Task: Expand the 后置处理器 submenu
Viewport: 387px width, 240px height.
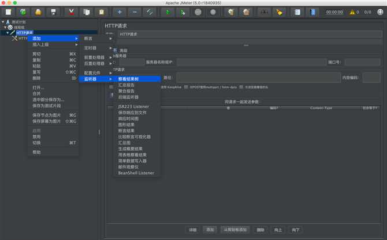Action: pos(96,63)
